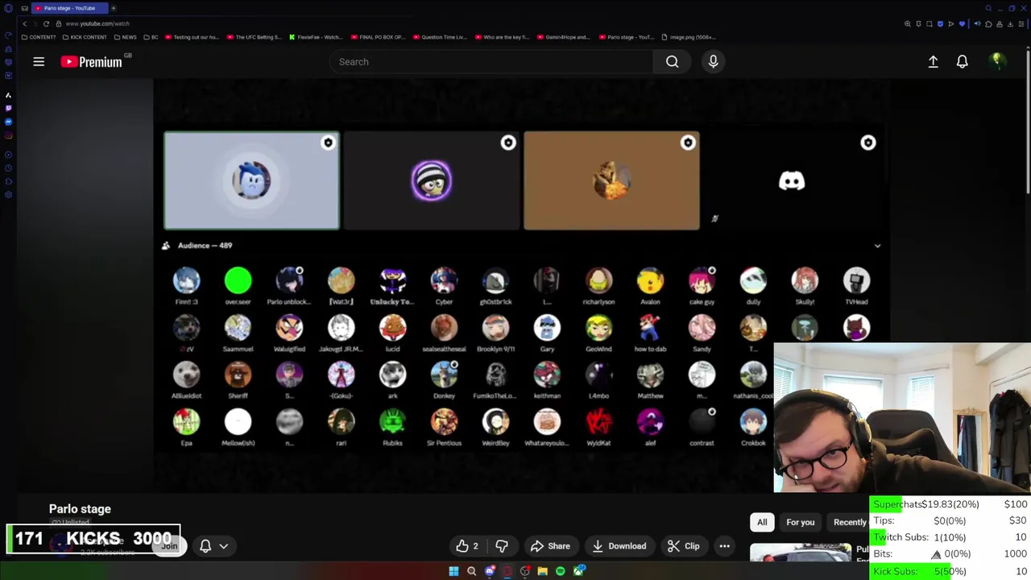Select Parlo unblock audience avatar
This screenshot has width=1031, height=580.
(x=289, y=280)
